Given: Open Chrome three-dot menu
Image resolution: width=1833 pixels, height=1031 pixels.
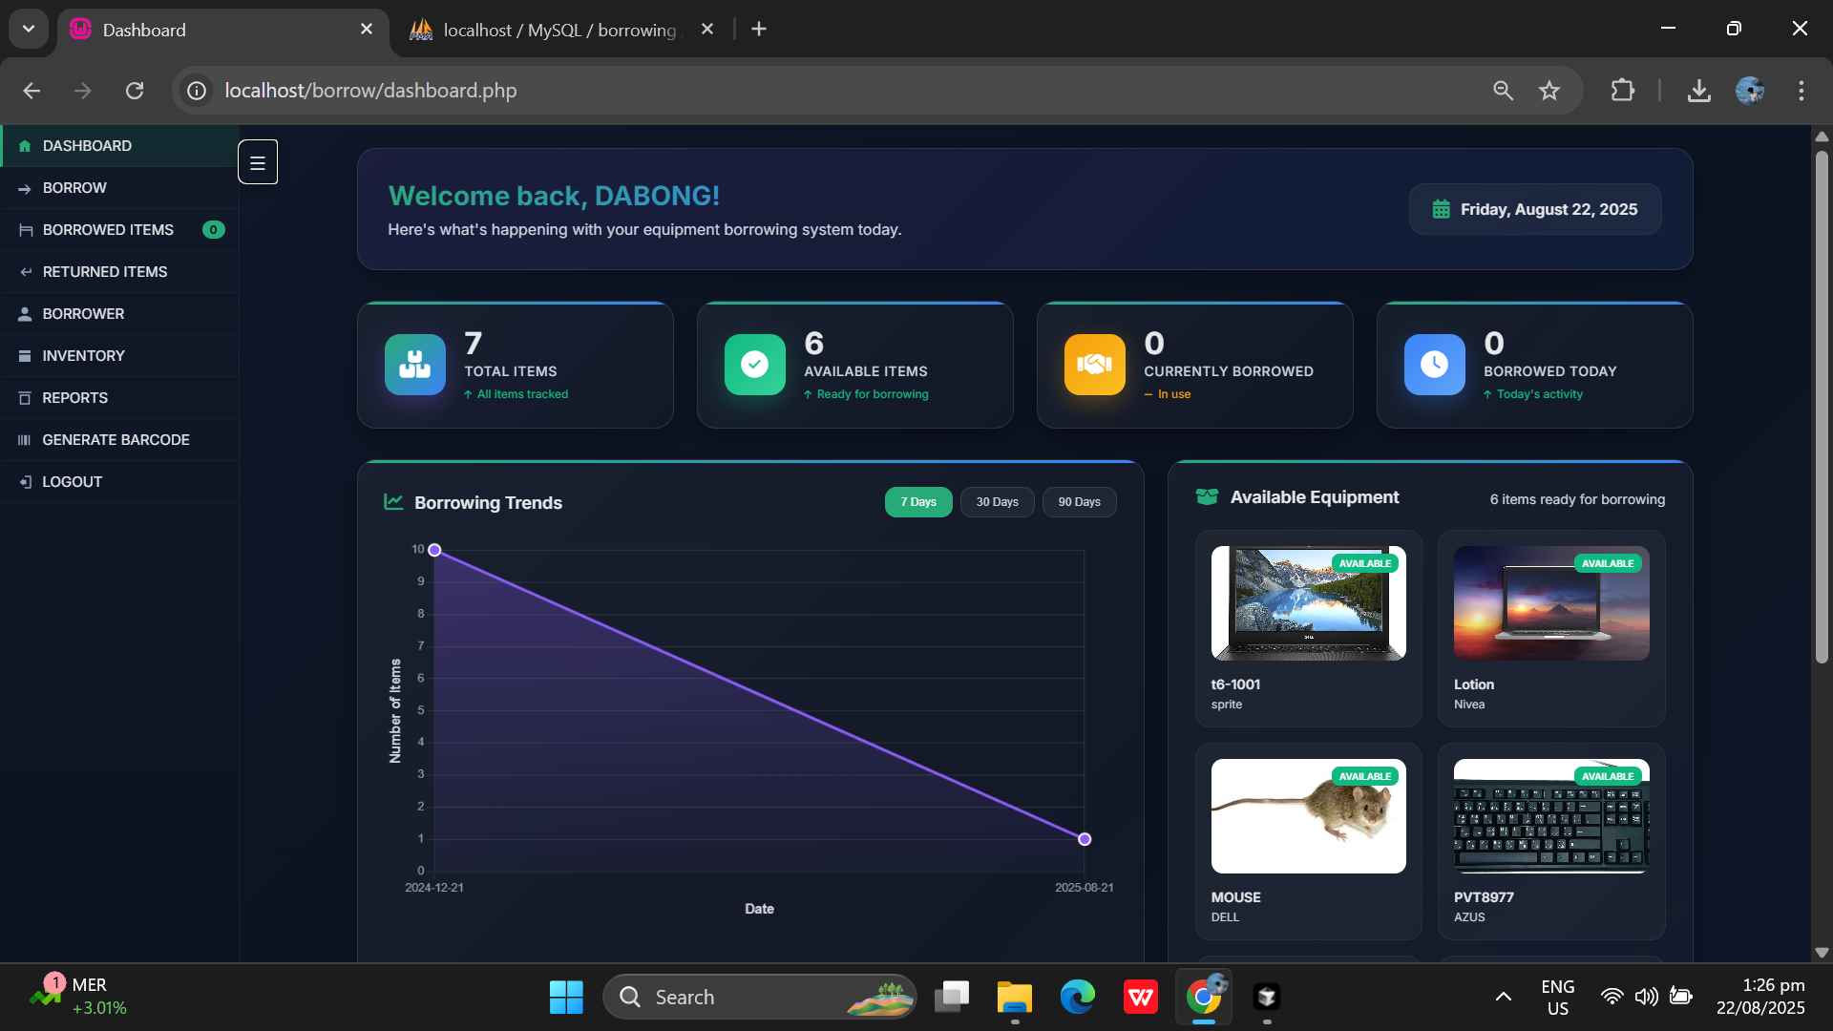Looking at the screenshot, I should click(x=1801, y=91).
